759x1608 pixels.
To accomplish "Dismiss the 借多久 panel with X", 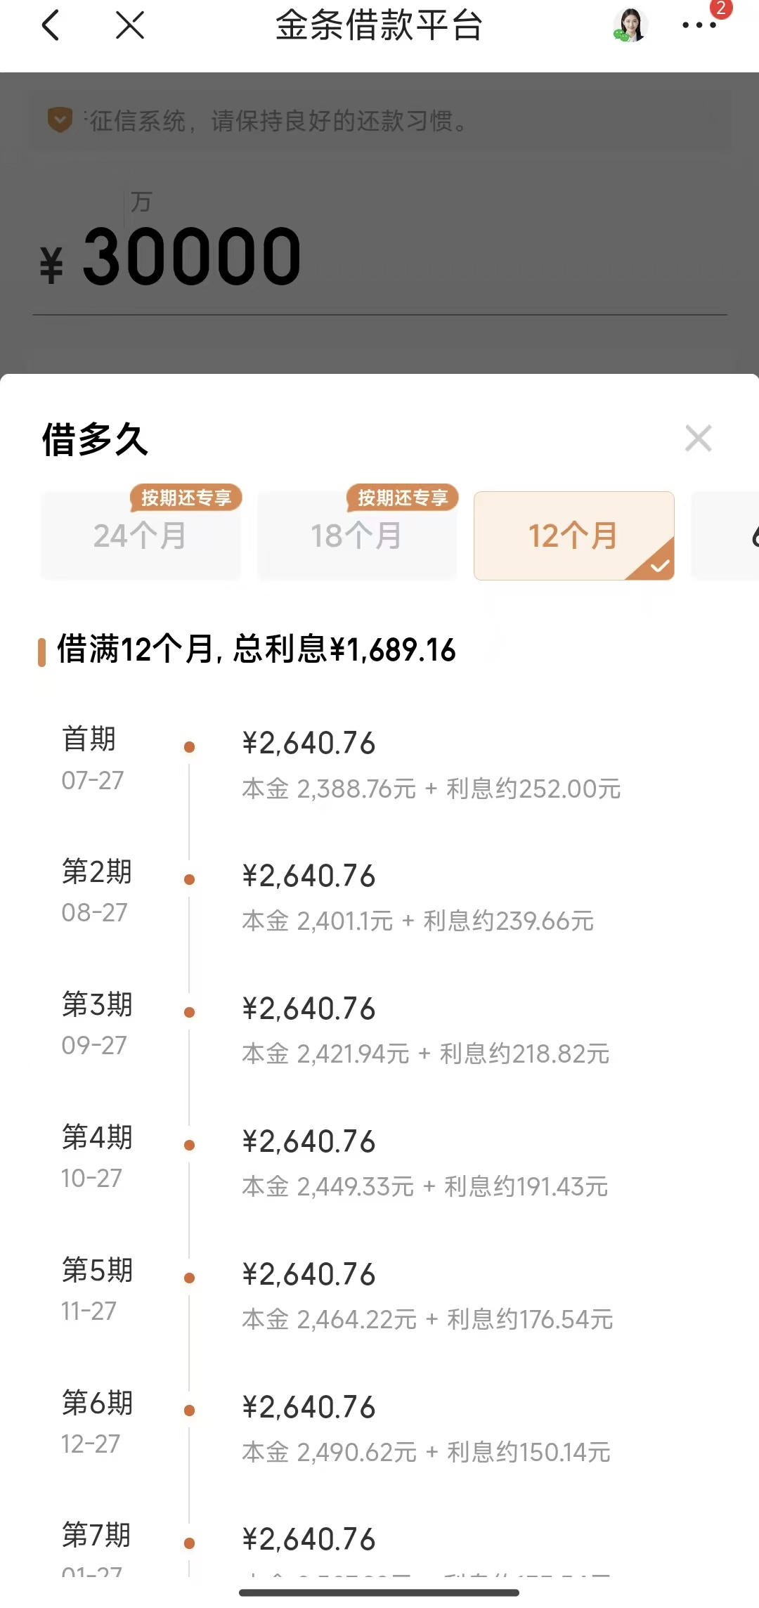I will tap(699, 439).
